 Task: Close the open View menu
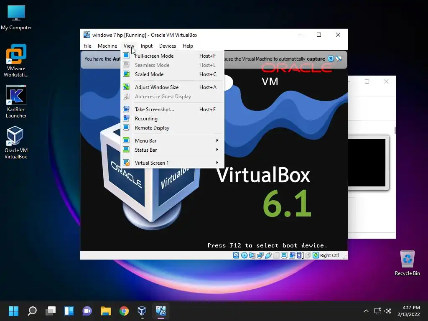tap(129, 46)
